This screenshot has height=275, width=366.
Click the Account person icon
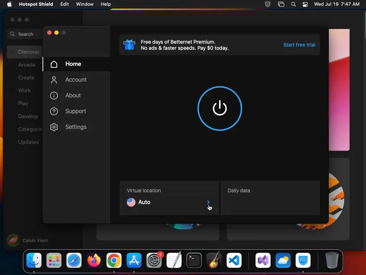click(54, 80)
